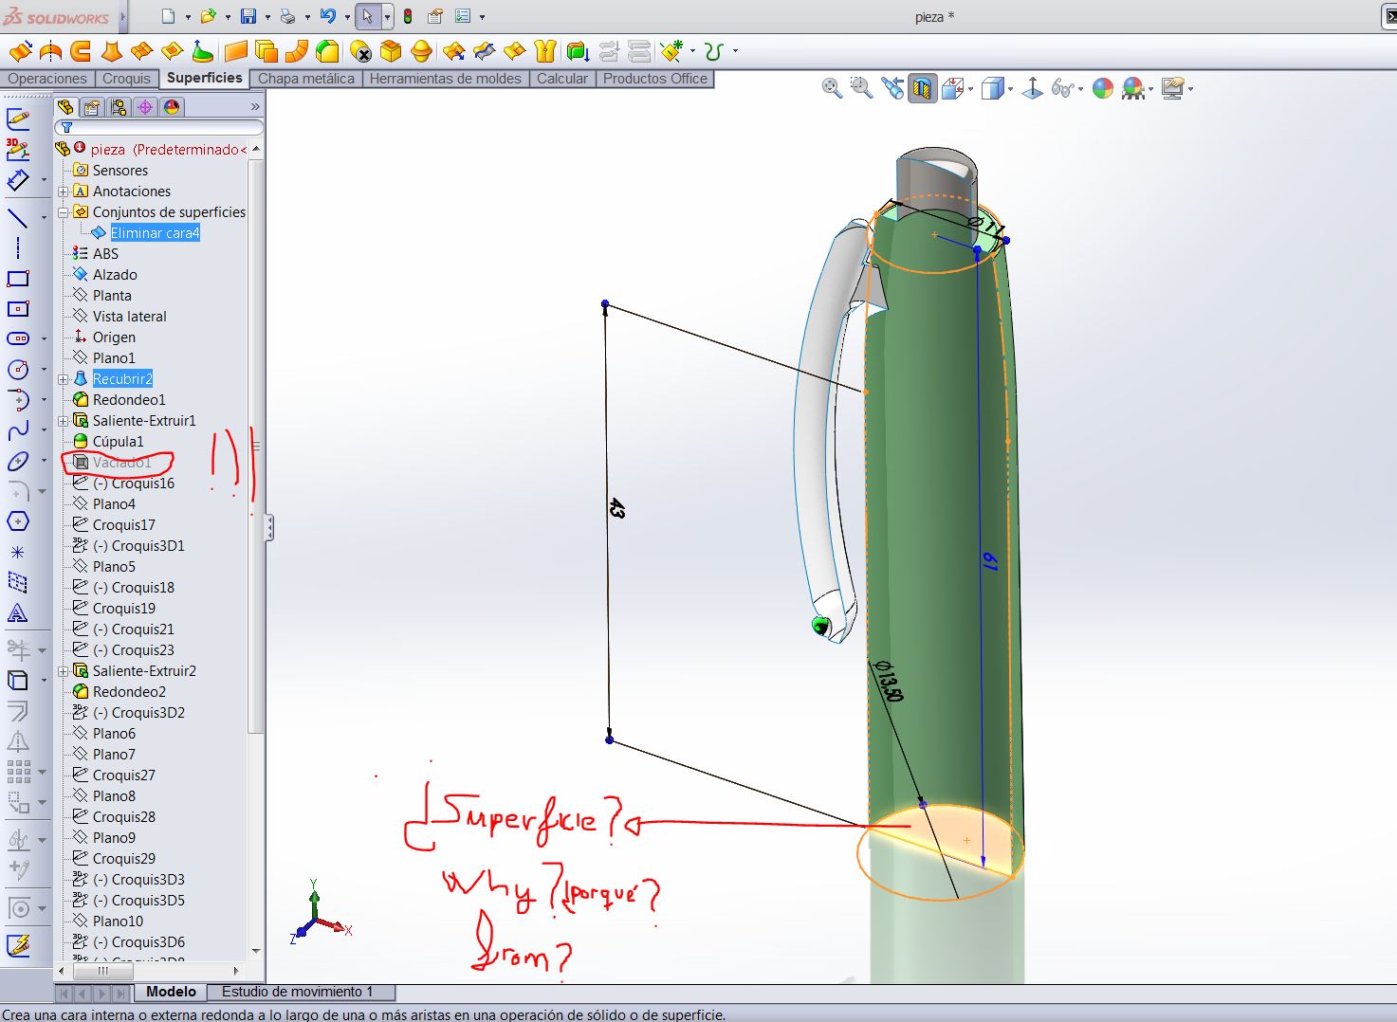
Task: Switch to the Croquis tab
Action: click(x=126, y=79)
